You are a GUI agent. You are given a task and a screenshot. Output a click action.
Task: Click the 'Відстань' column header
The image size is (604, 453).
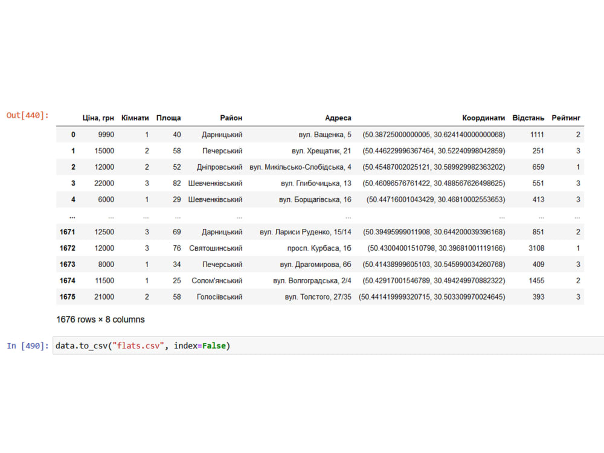click(x=528, y=118)
